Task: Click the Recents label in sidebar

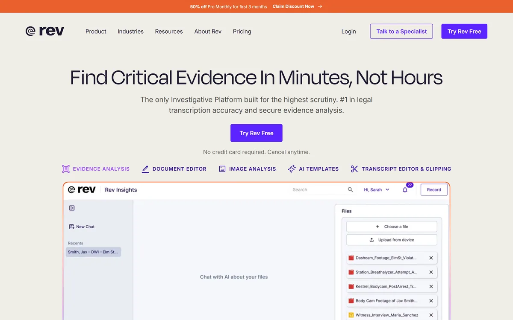Action: pyautogui.click(x=76, y=243)
